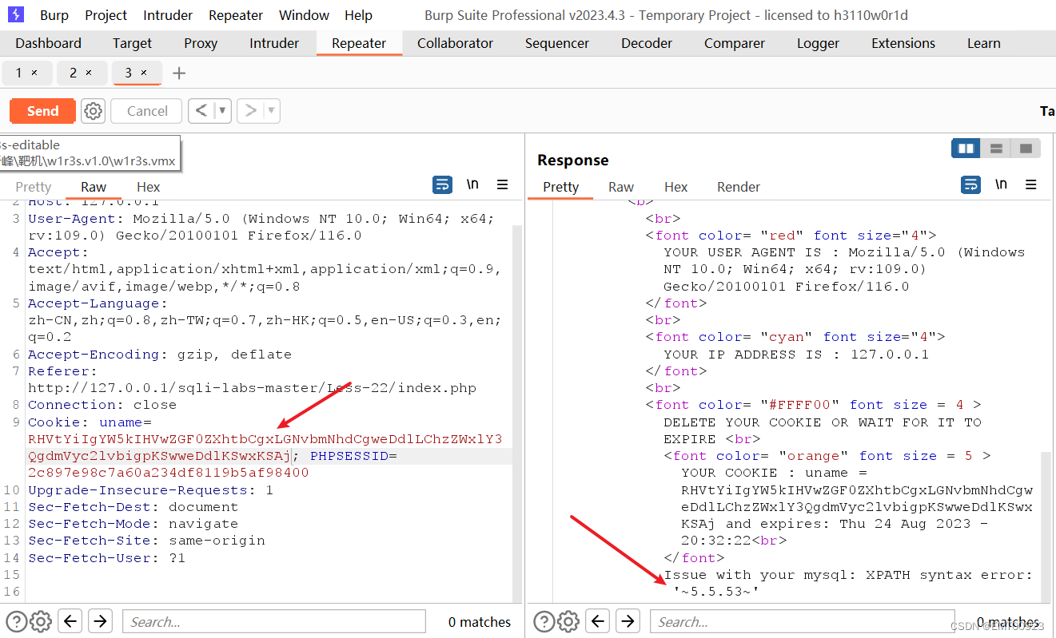Screen dimensions: 1056x638
Task: Switch to the Decoder tab
Action: [647, 43]
